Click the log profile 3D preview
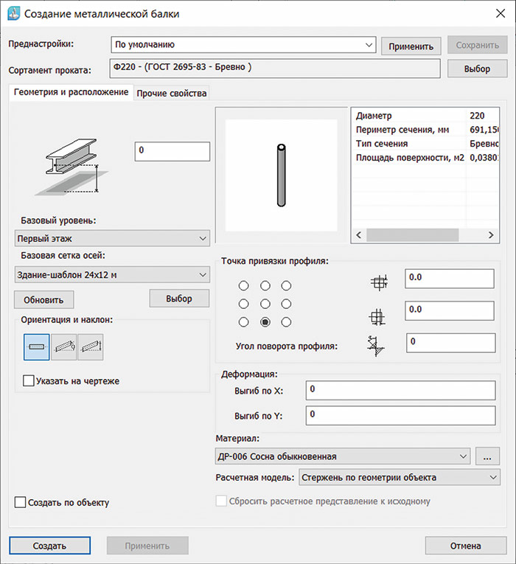Image resolution: width=516 pixels, height=564 pixels. coord(281,175)
